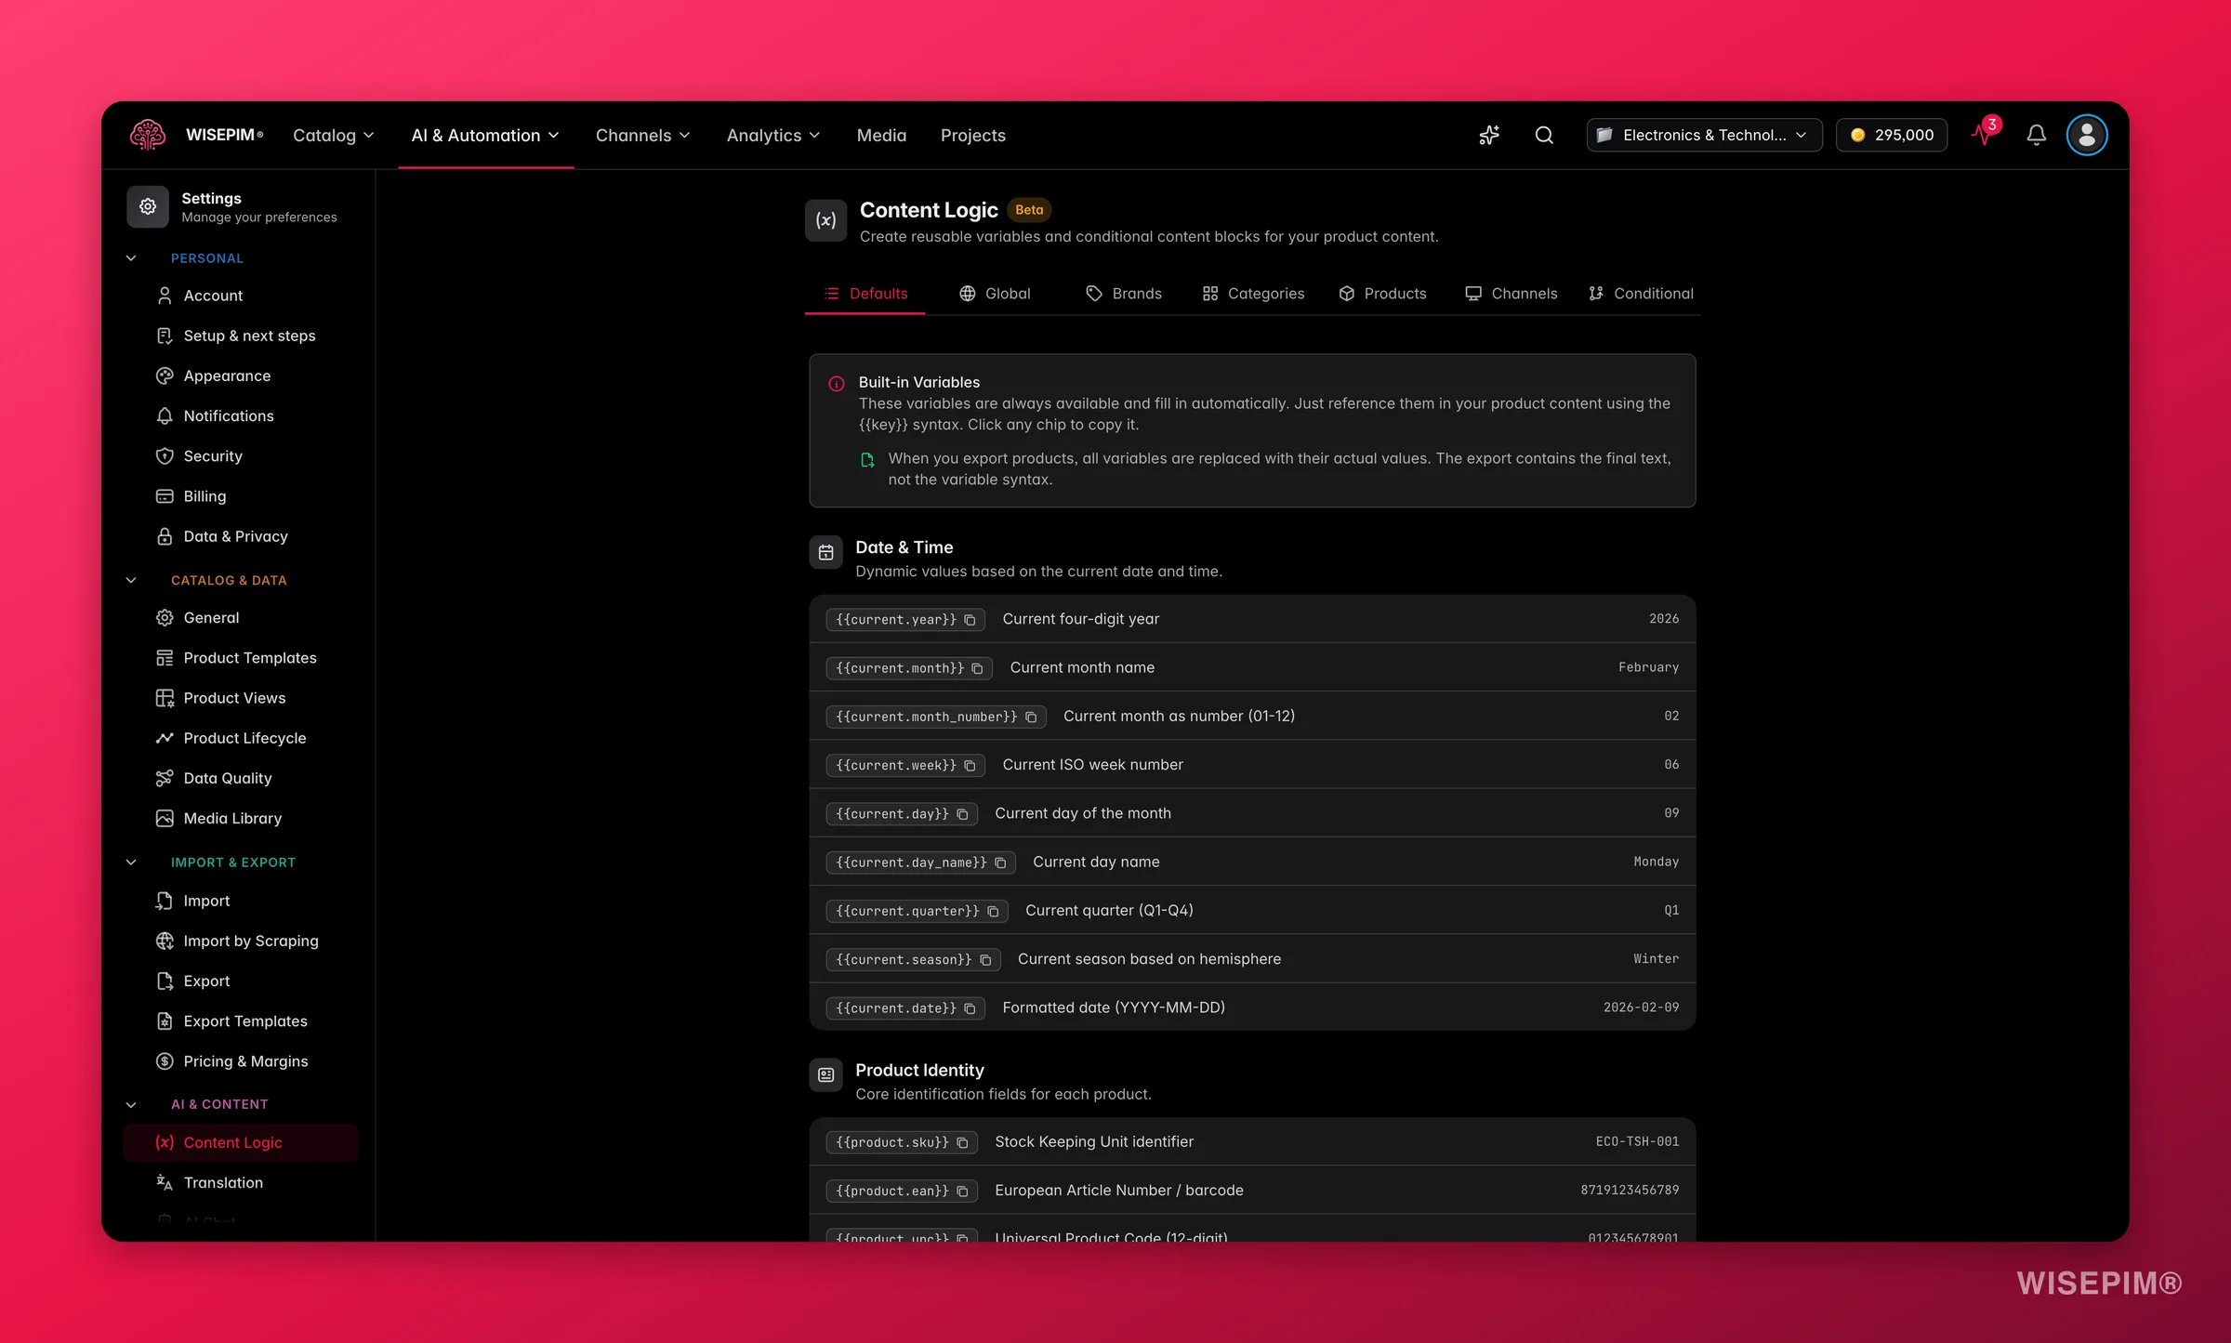Copy the {{current.quarter}} variable chip
The width and height of the screenshot is (2231, 1343).
(917, 910)
